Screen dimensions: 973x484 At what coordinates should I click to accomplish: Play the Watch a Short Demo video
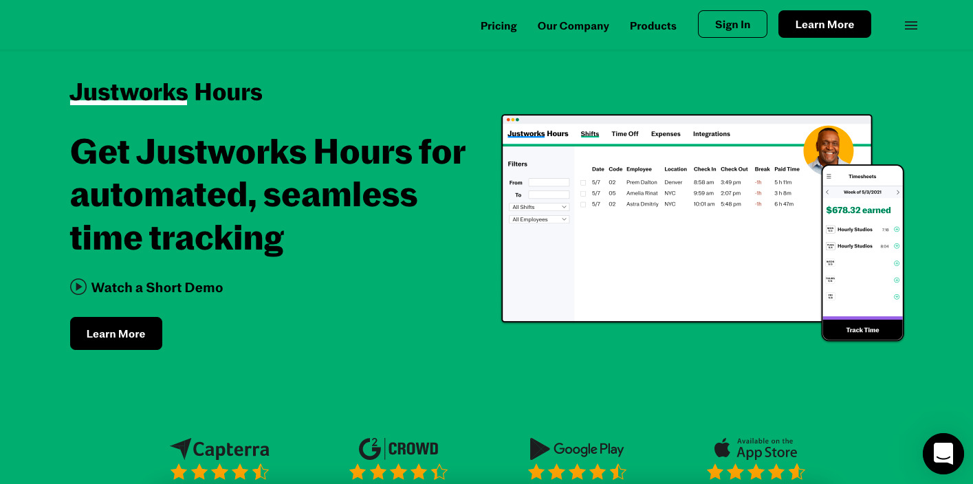pos(146,287)
